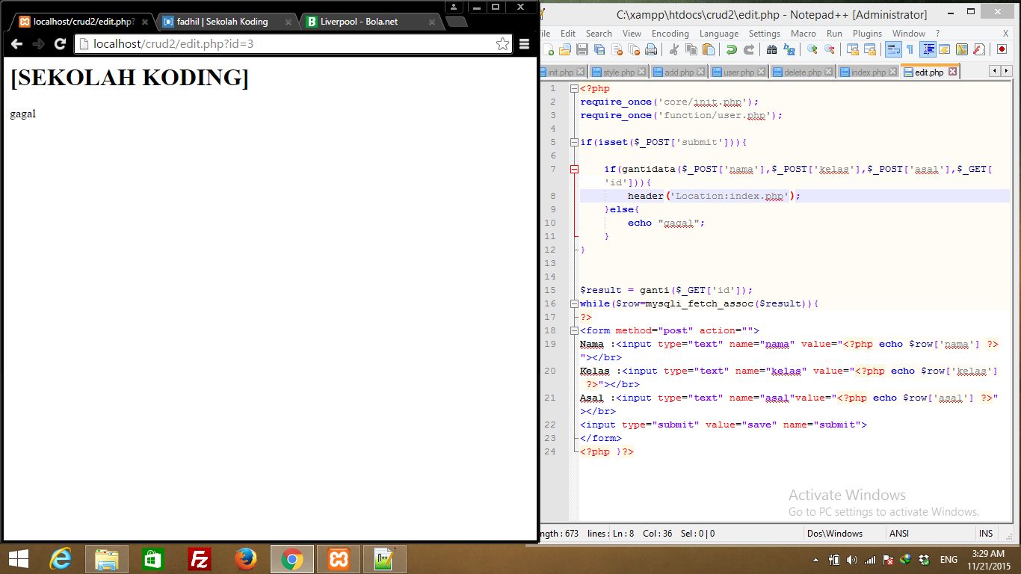Image resolution: width=1021 pixels, height=574 pixels.
Task: Switch to the delete.php tab
Action: 802,72
